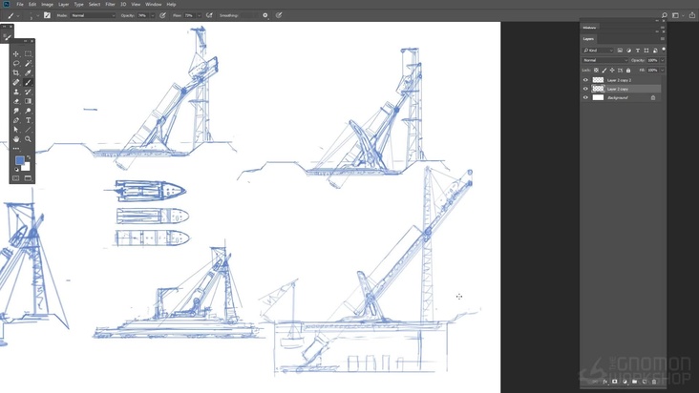
Task: Select the Zoom tool
Action: [28, 139]
